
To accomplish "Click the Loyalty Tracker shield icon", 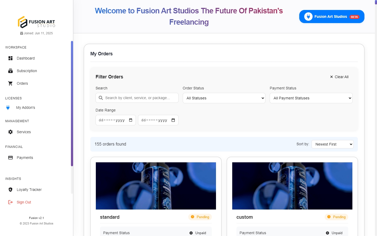I will click(x=10, y=190).
